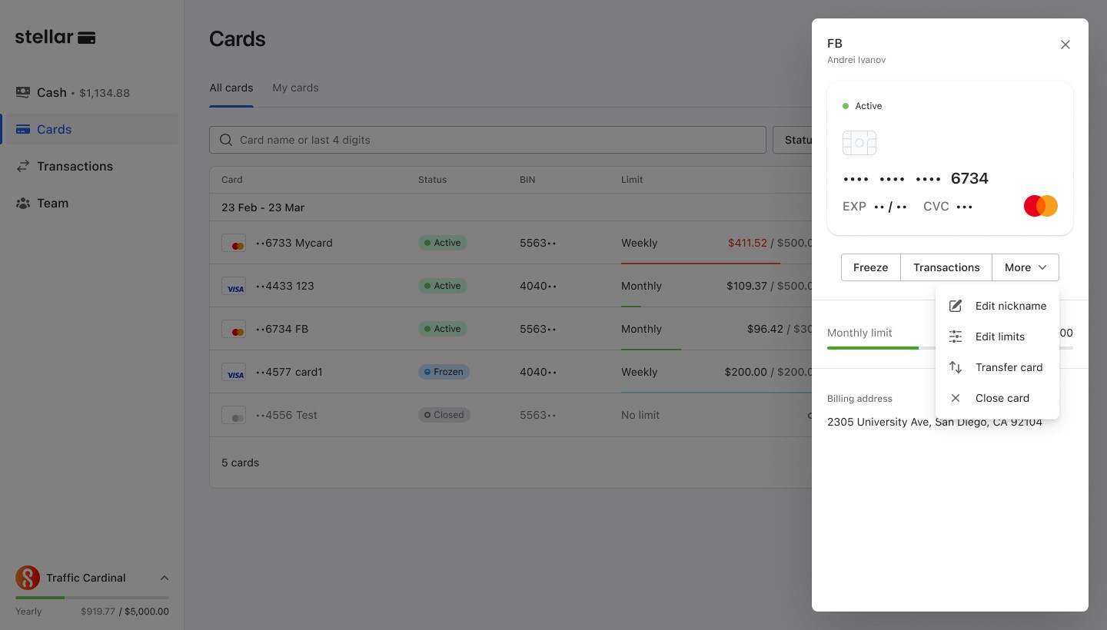Click the Cards sidebar icon
Screen dimensions: 1107x630
(23, 129)
